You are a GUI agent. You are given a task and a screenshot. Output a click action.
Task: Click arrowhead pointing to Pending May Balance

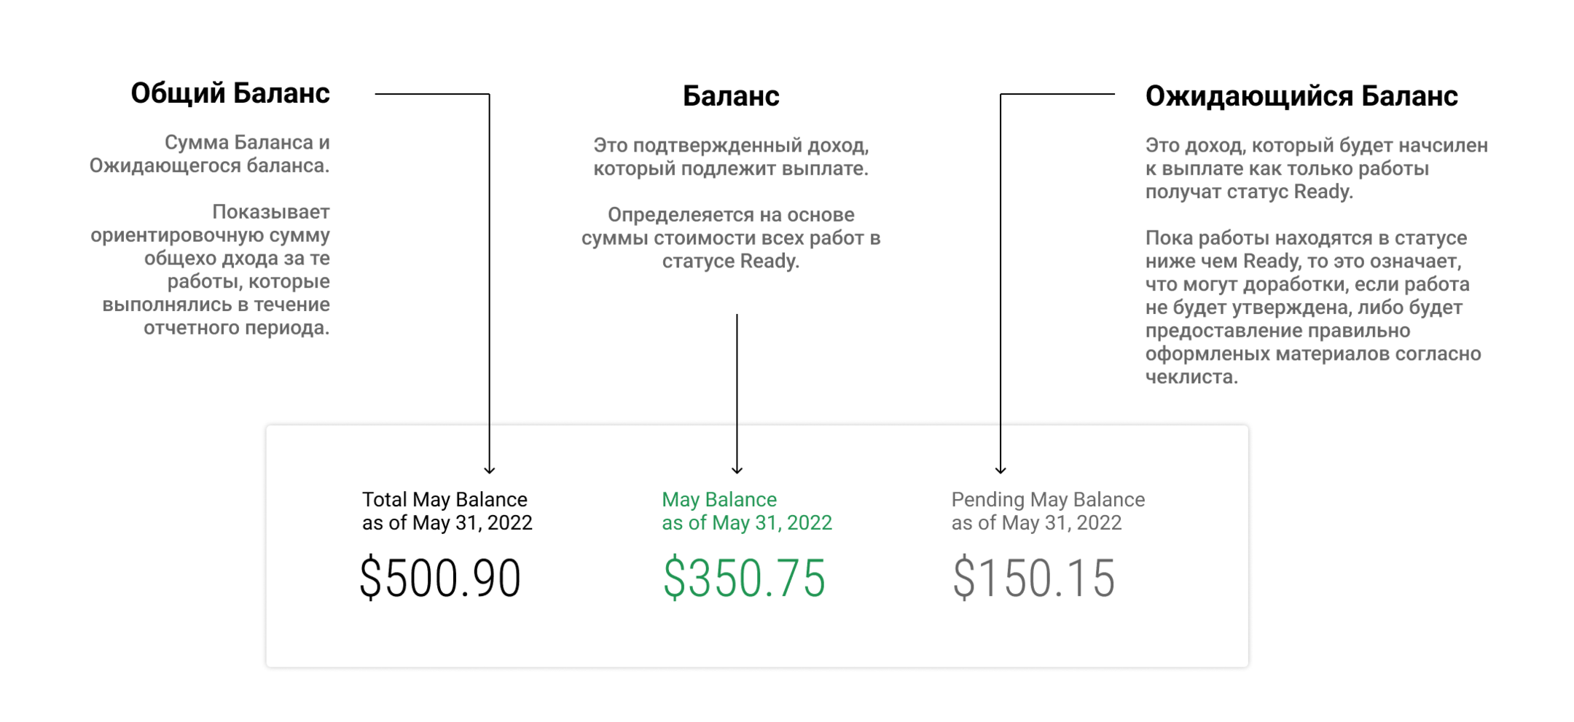[1001, 470]
